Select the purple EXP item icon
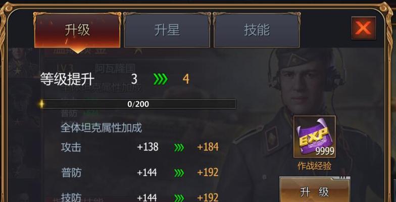This screenshot has width=396, height=202. point(314,136)
